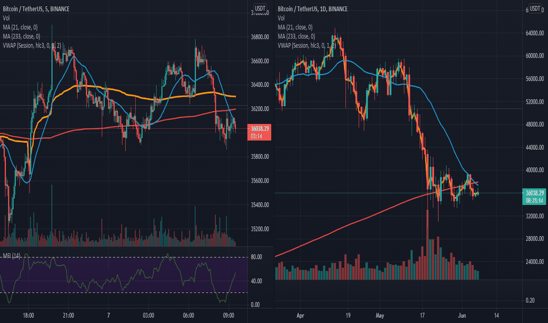
Task: Click the 19 date label on daily chart
Action: tap(347, 316)
